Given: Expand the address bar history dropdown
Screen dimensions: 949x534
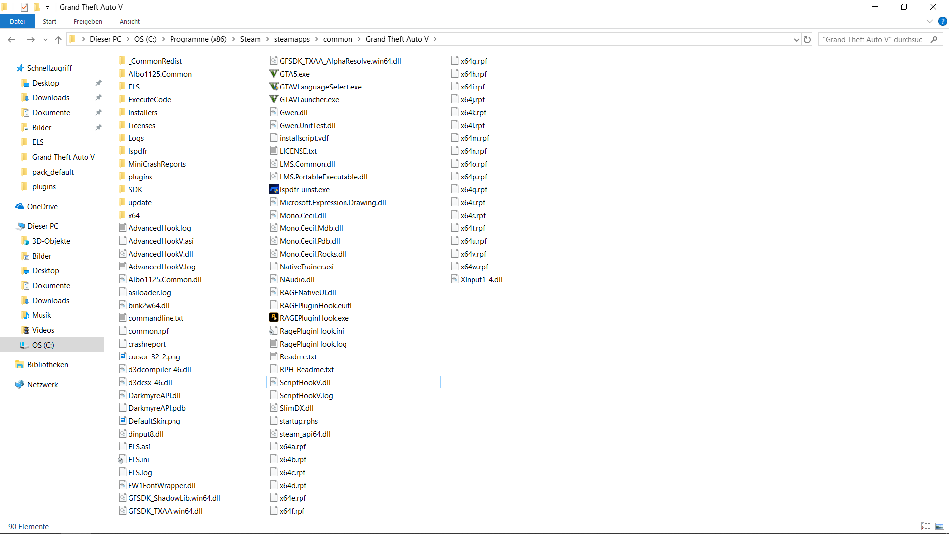Looking at the screenshot, I should point(796,39).
